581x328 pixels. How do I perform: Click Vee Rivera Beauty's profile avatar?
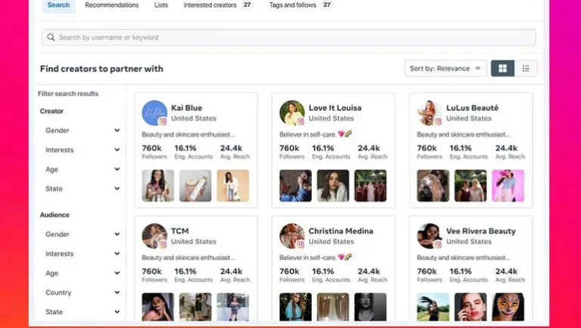tap(430, 236)
